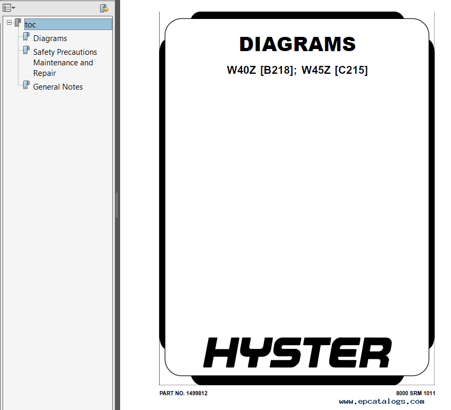Click the W40Z [B218]; W45Z [C215] model text

[297, 70]
